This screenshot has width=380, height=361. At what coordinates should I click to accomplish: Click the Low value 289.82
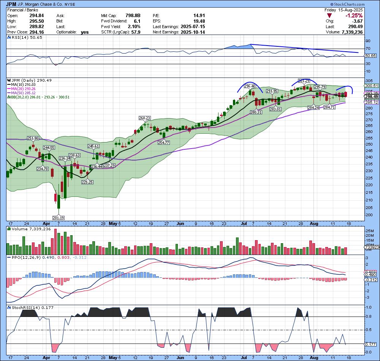36,27
